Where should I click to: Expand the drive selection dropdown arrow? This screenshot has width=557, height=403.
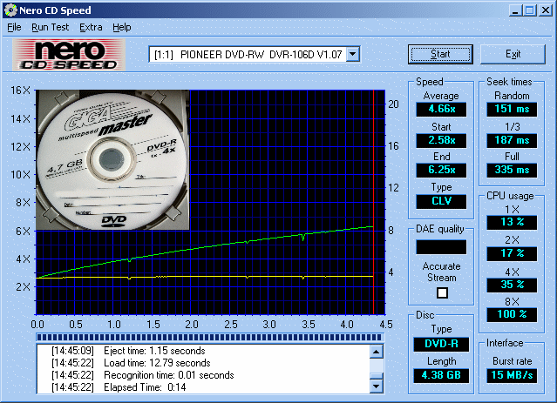click(x=352, y=54)
